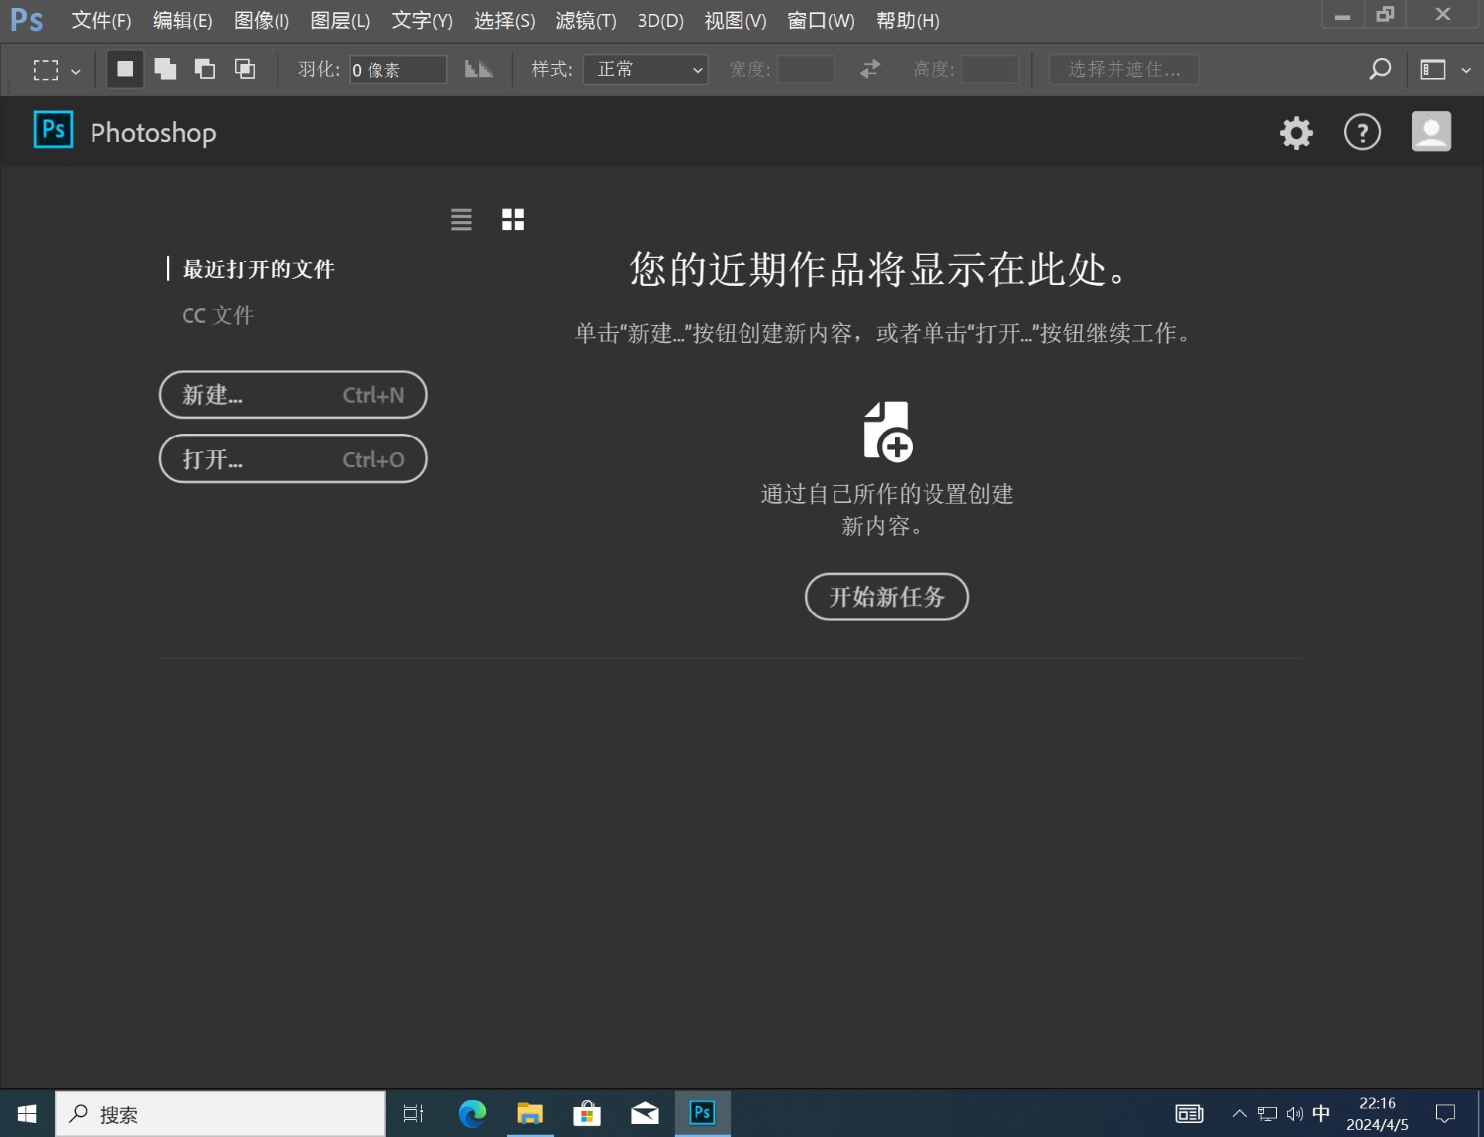Open the Edit (编辑) menu
1484x1137 pixels.
[x=182, y=21]
